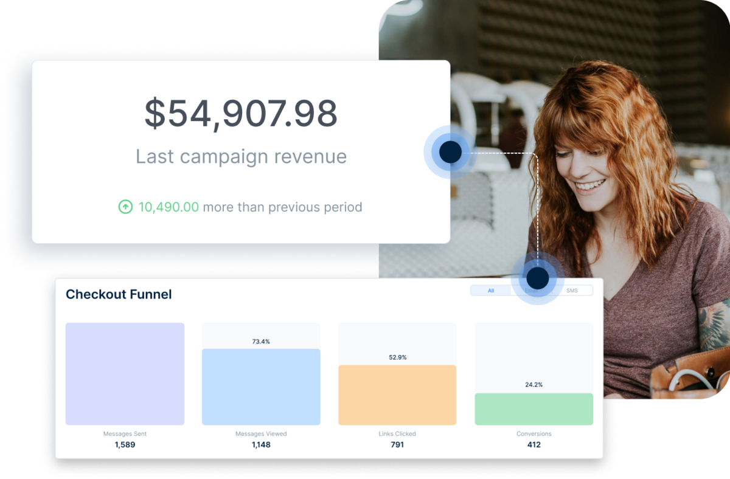Click the pulsing dot above the Checkout Funnel

[537, 278]
